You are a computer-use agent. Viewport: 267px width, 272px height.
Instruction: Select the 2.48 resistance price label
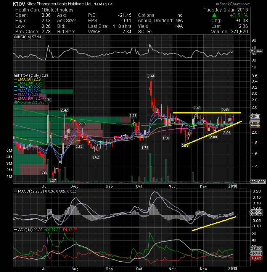pos(197,108)
